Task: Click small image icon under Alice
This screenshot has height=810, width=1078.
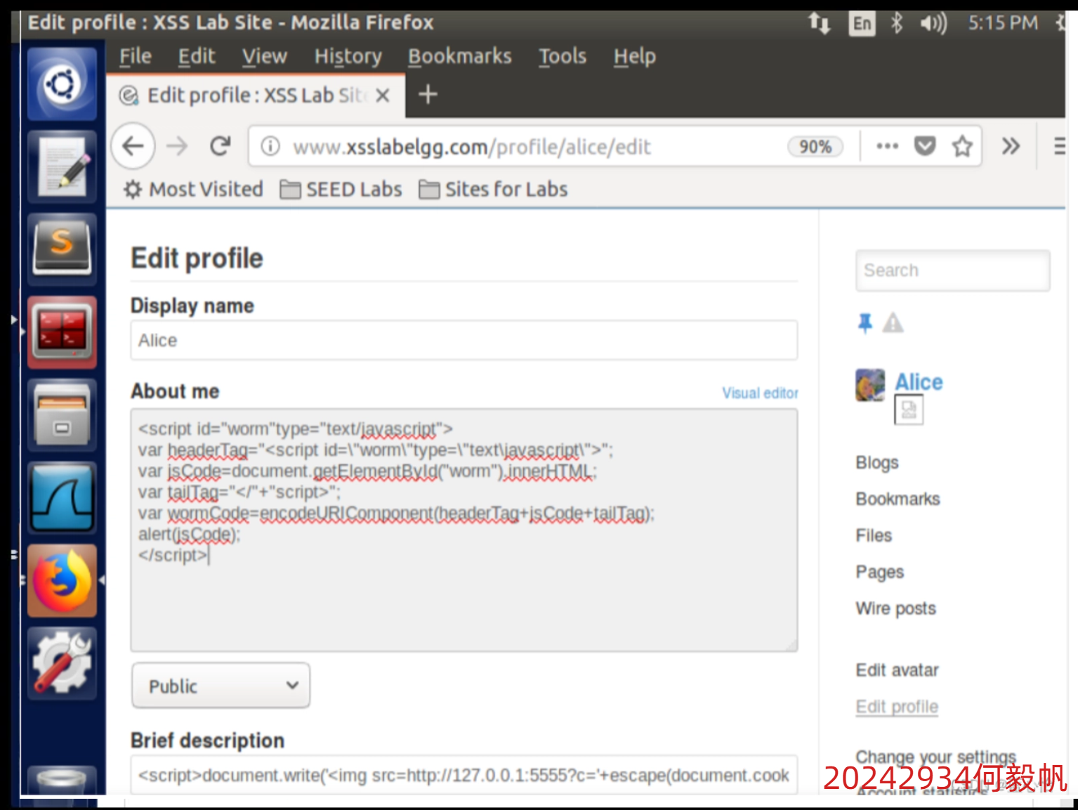Action: [908, 410]
